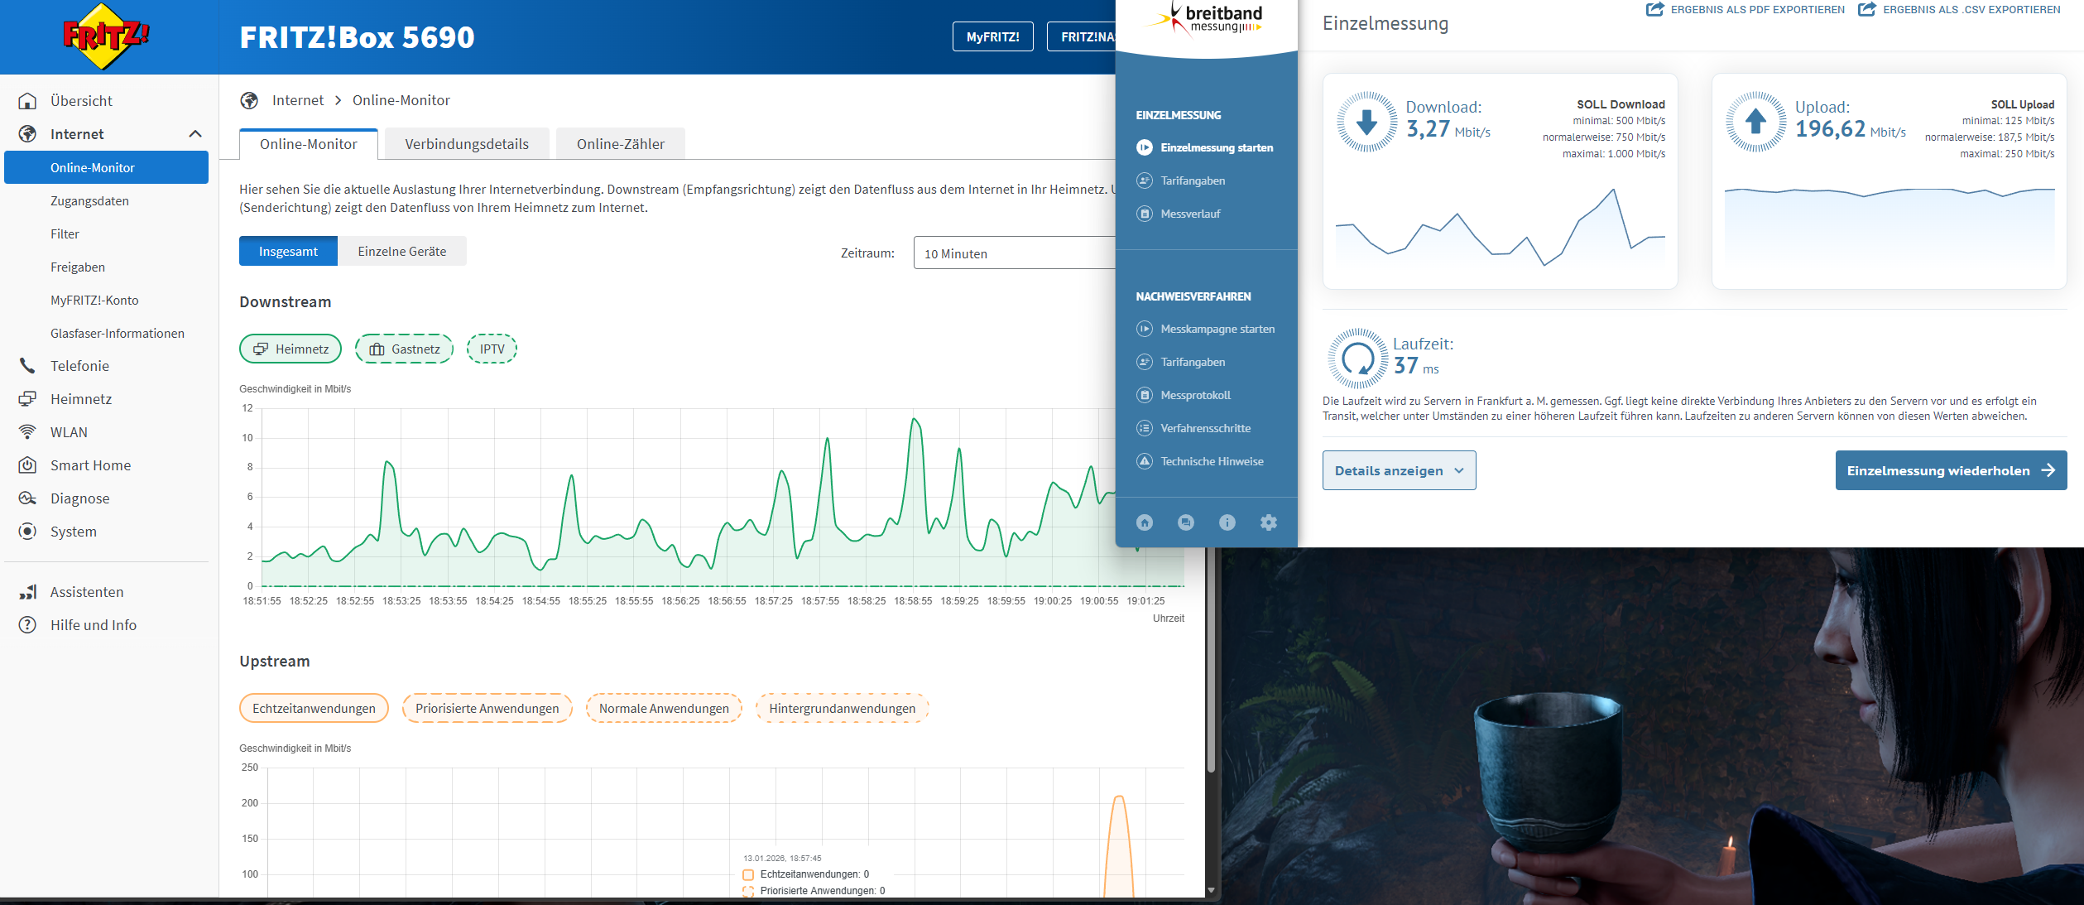This screenshot has width=2084, height=905.
Task: Toggle the Echtzeitanwendungen upstream legend
Action: tap(314, 709)
